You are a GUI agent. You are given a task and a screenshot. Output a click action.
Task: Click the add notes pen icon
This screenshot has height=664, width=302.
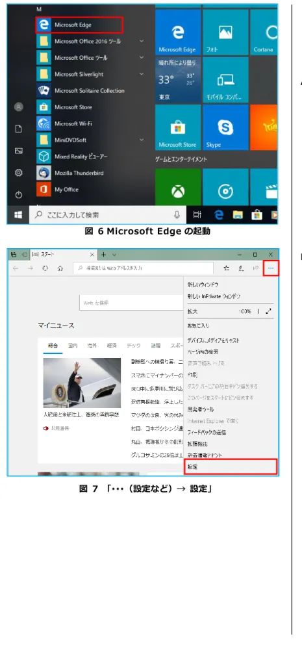241,268
